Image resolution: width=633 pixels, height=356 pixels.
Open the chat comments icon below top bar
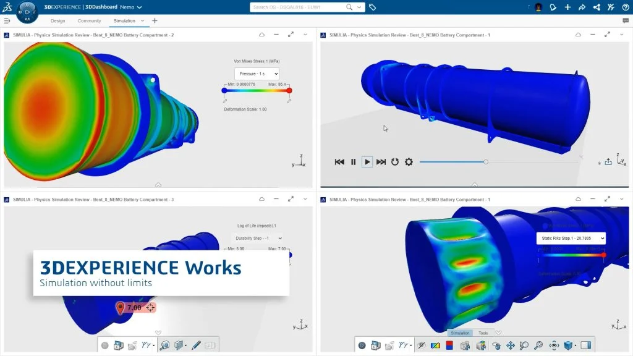[626, 20]
